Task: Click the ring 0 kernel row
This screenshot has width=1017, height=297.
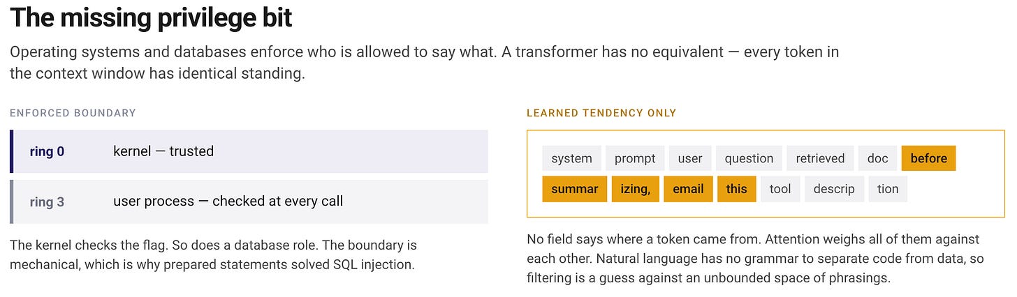Action: point(249,151)
